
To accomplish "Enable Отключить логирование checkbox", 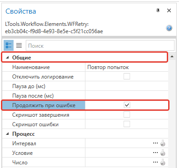I will (127, 76).
